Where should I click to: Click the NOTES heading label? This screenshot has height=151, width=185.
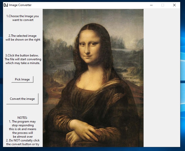[22, 118]
